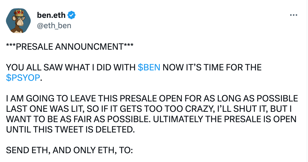This screenshot has height=162, width=308.
Task: Click the blue verified badge
Action: click(72, 15)
